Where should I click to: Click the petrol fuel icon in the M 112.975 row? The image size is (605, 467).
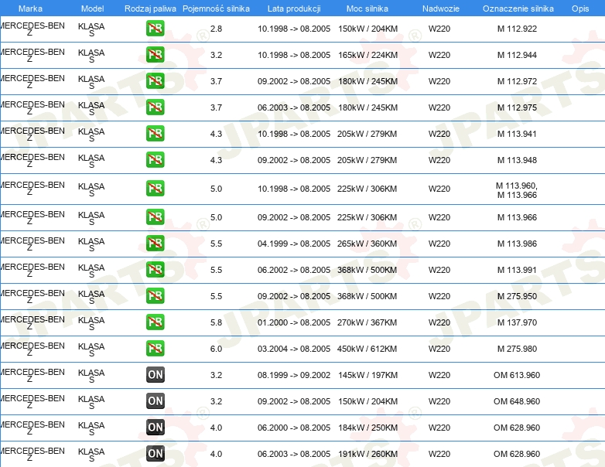155,107
